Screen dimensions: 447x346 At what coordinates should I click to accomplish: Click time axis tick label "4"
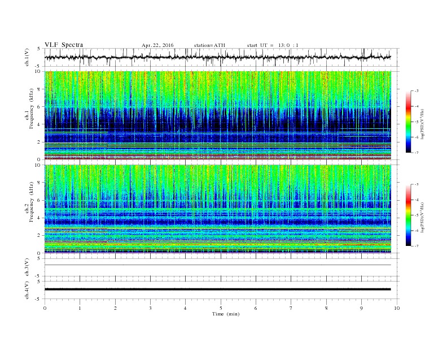coord(186,308)
